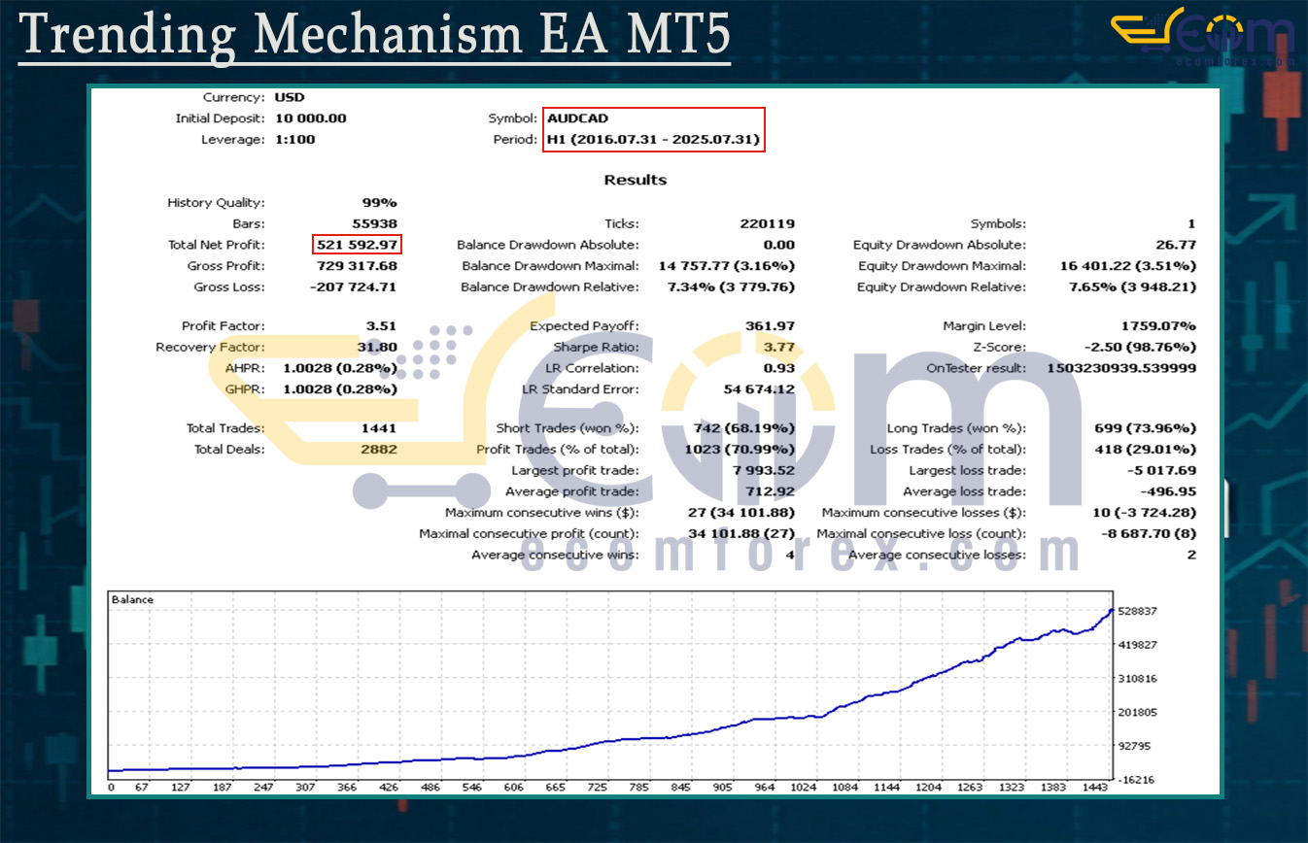Click the Results section heading
This screenshot has height=843, width=1308.
(x=635, y=180)
